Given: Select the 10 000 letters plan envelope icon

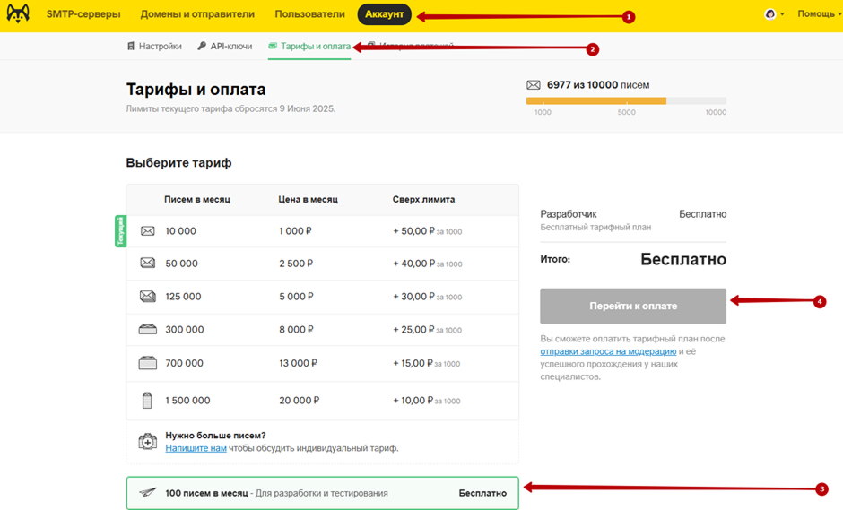Looking at the screenshot, I should tap(148, 231).
